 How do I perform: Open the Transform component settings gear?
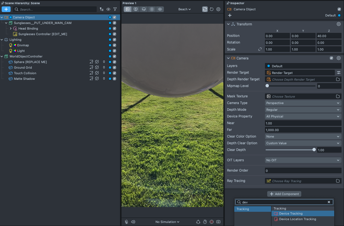tap(338, 24)
